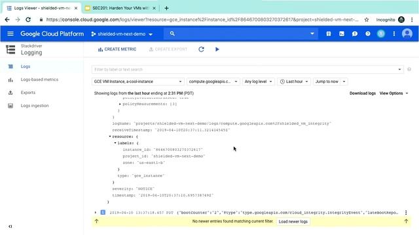The height and width of the screenshot is (235, 419).
Task: Click the type "gce_instance" value
Action: 149,176
